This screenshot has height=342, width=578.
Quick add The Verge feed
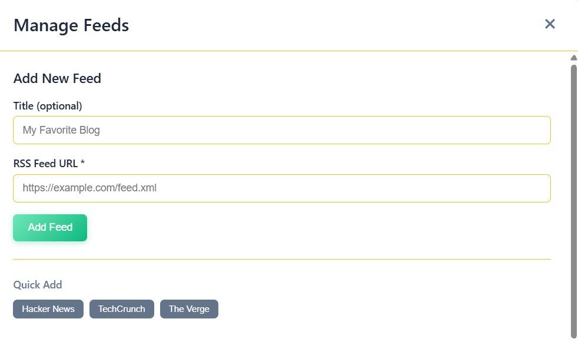pyautogui.click(x=189, y=309)
